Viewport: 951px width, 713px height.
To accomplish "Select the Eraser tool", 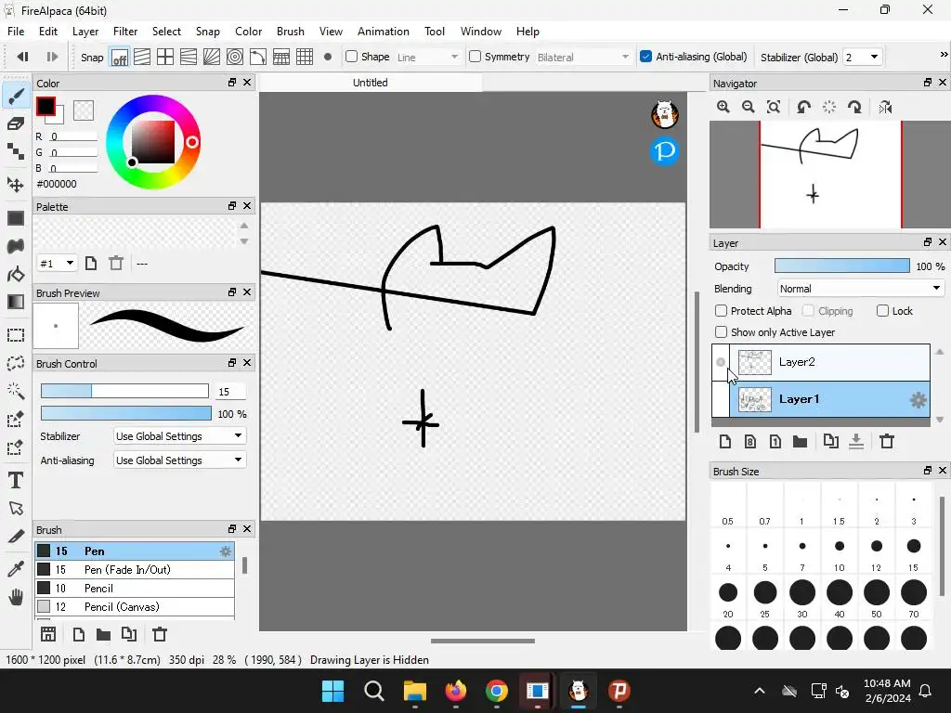I will pos(16,124).
